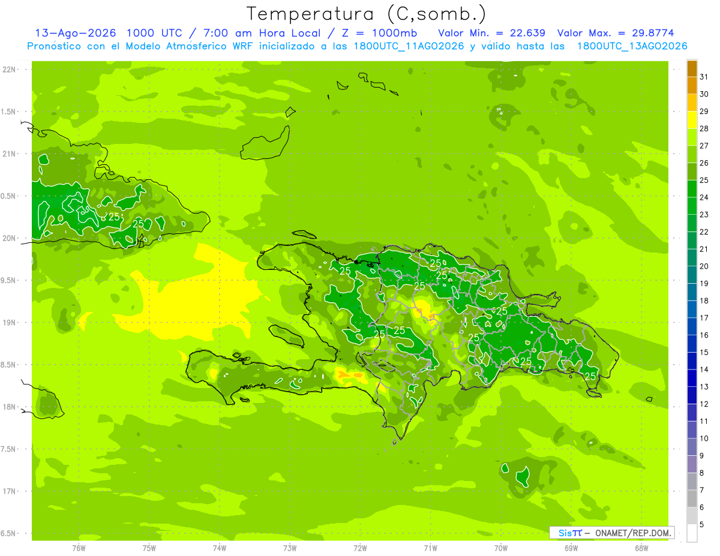Click the "SisTT - ONAMET/REP.DOM." credit box

pyautogui.click(x=612, y=533)
